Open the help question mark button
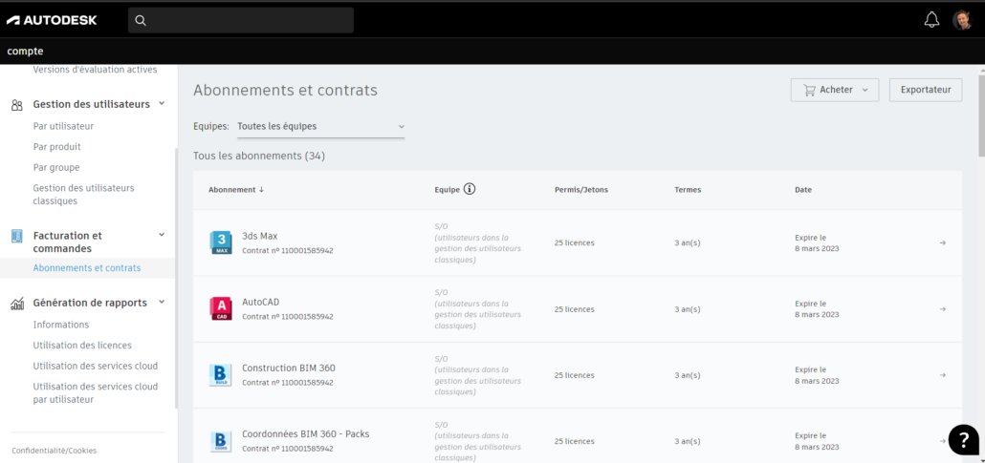This screenshot has width=985, height=463. tap(963, 440)
